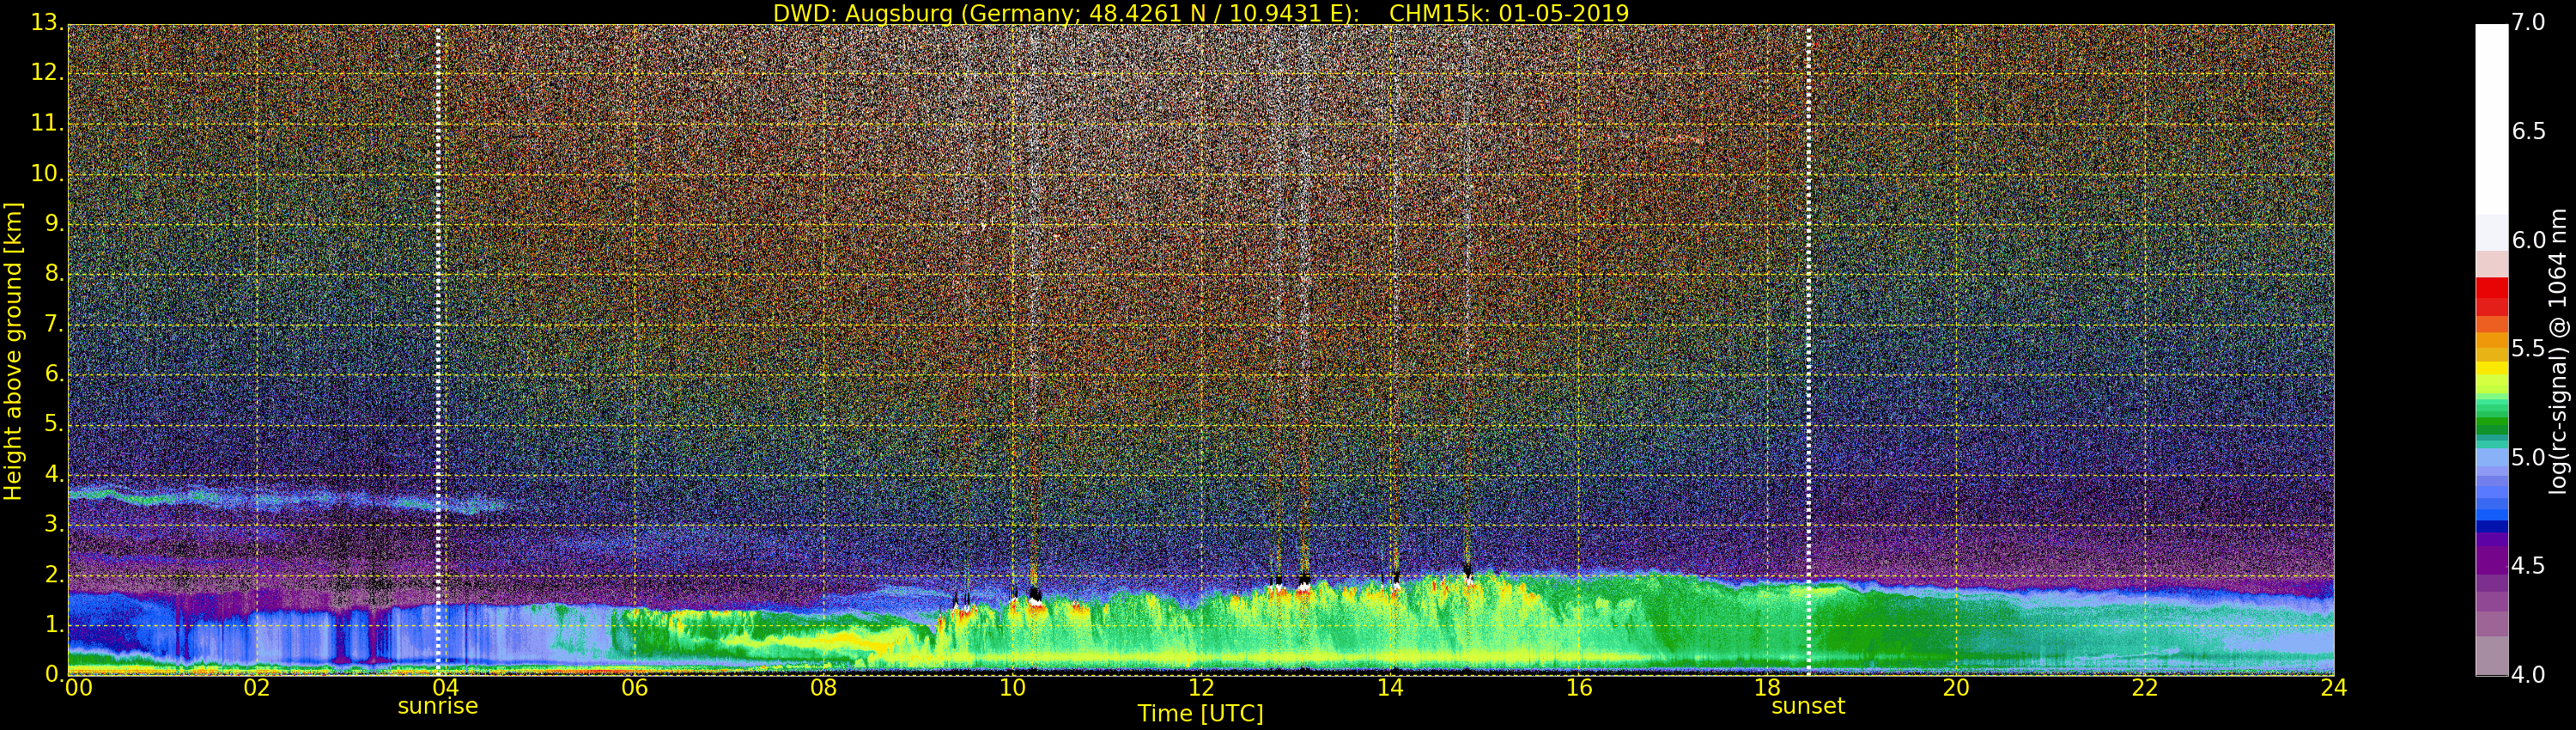Click the 12 tick on the time axis
The height and width of the screenshot is (730, 2576).
click(1201, 688)
